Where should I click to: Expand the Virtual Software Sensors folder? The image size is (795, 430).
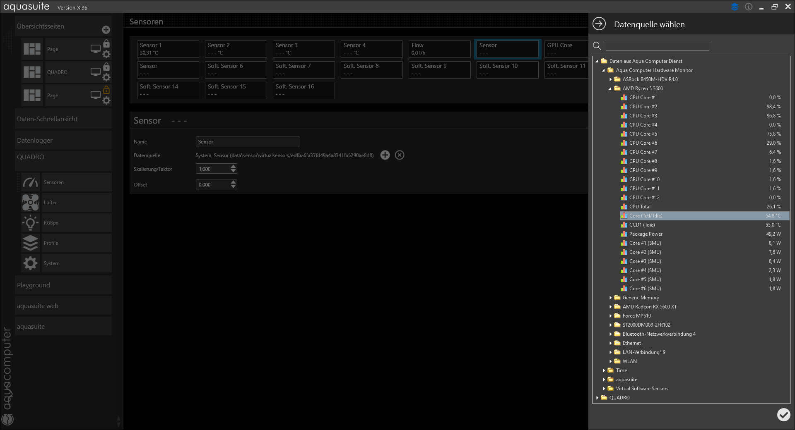604,389
